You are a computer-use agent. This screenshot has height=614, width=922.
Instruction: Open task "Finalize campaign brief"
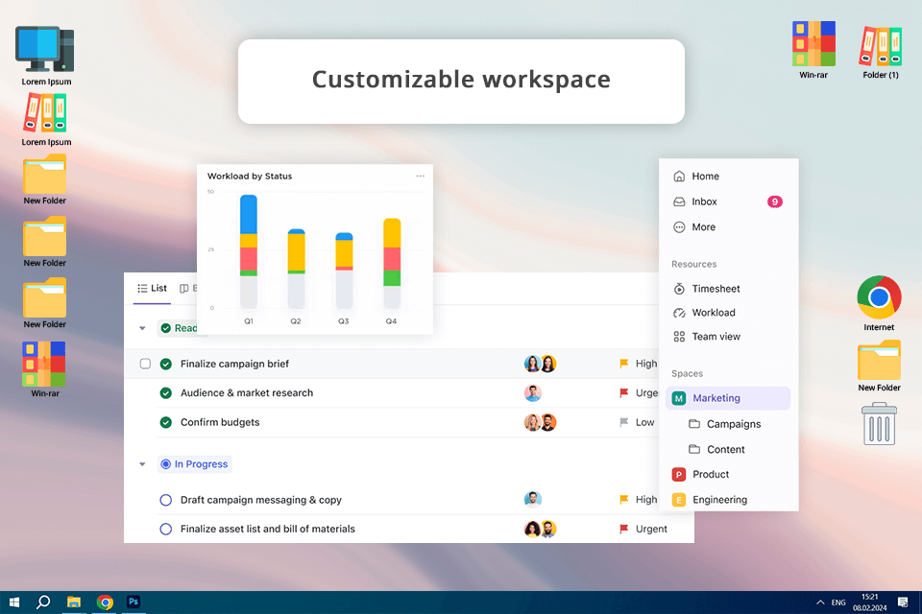point(234,364)
